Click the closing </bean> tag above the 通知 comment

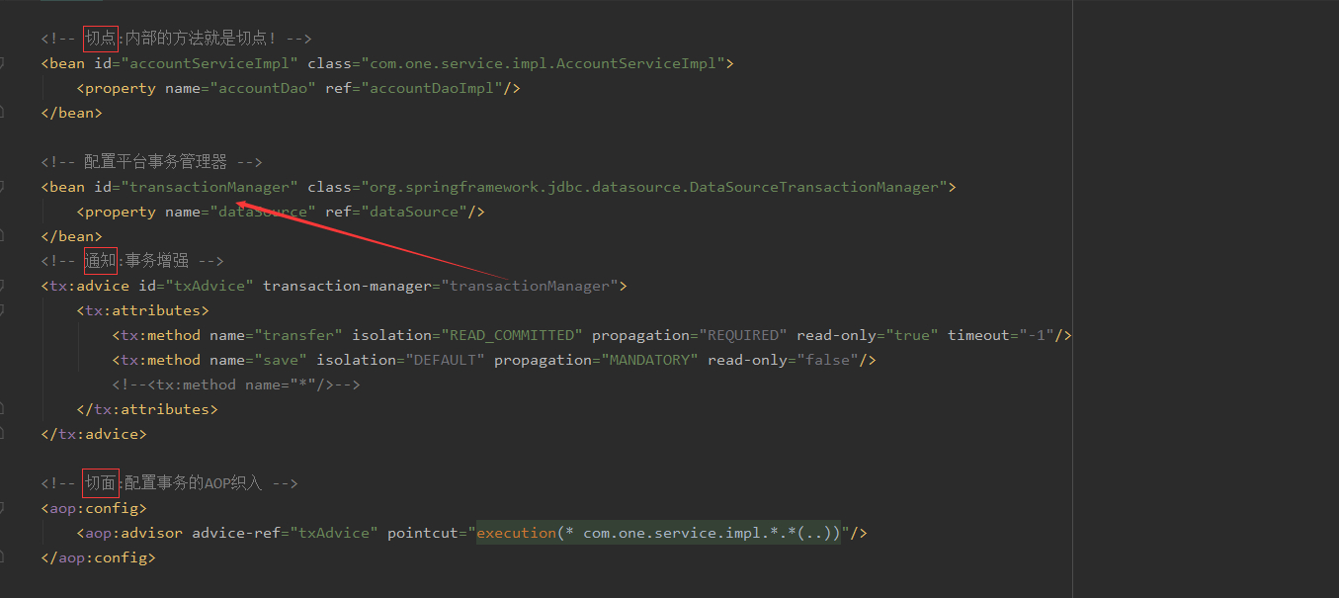coord(71,236)
